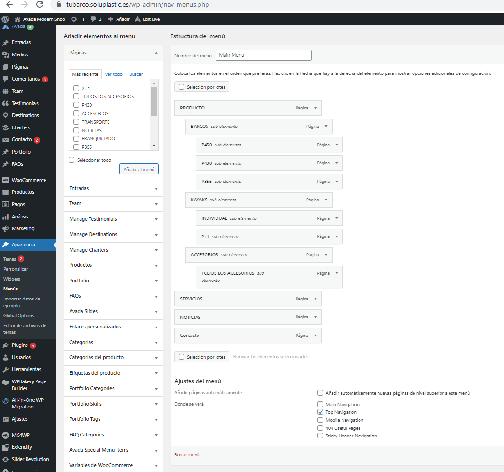Open Pagos icon in sidebar
The height and width of the screenshot is (472, 504).
6,205
